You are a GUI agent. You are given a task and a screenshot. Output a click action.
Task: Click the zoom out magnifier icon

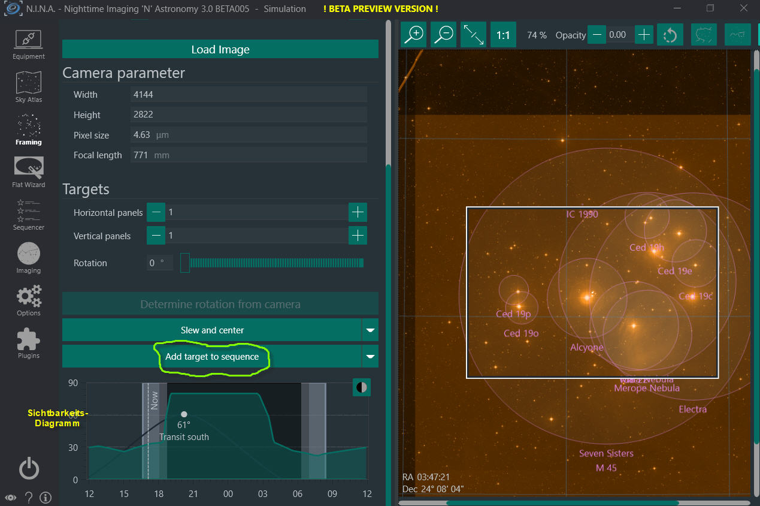click(x=444, y=35)
